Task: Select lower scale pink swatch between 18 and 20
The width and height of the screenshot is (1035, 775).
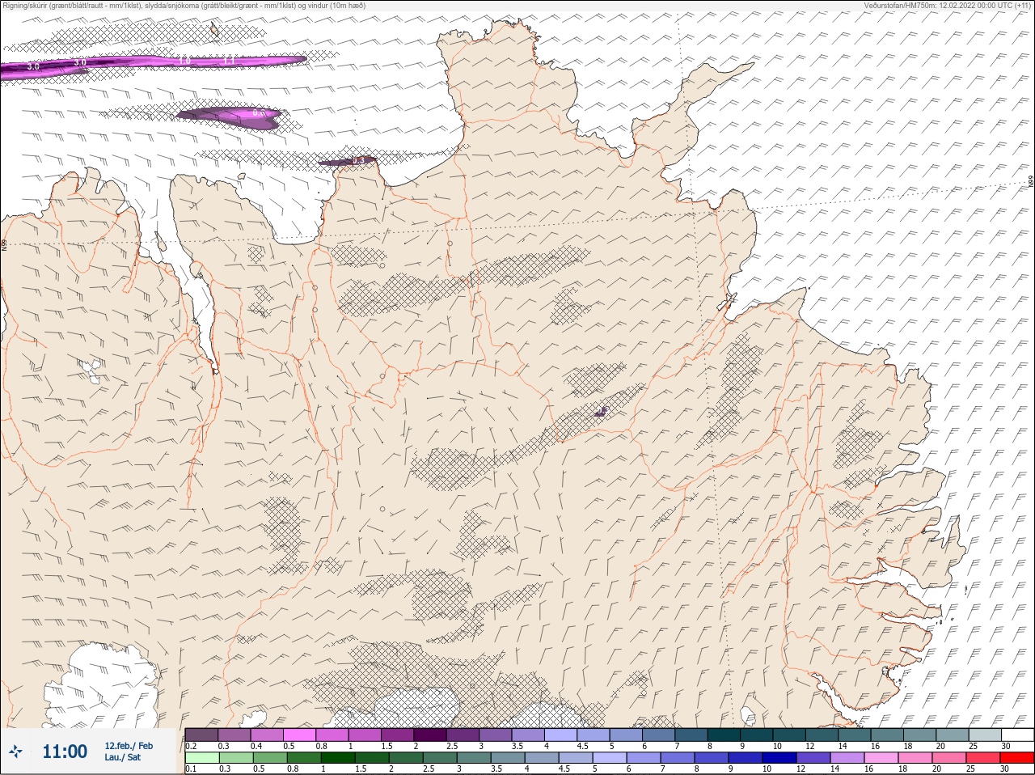Action: [x=915, y=758]
